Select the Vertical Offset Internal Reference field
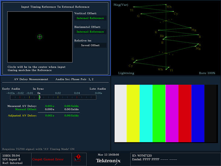 [x=90, y=18]
